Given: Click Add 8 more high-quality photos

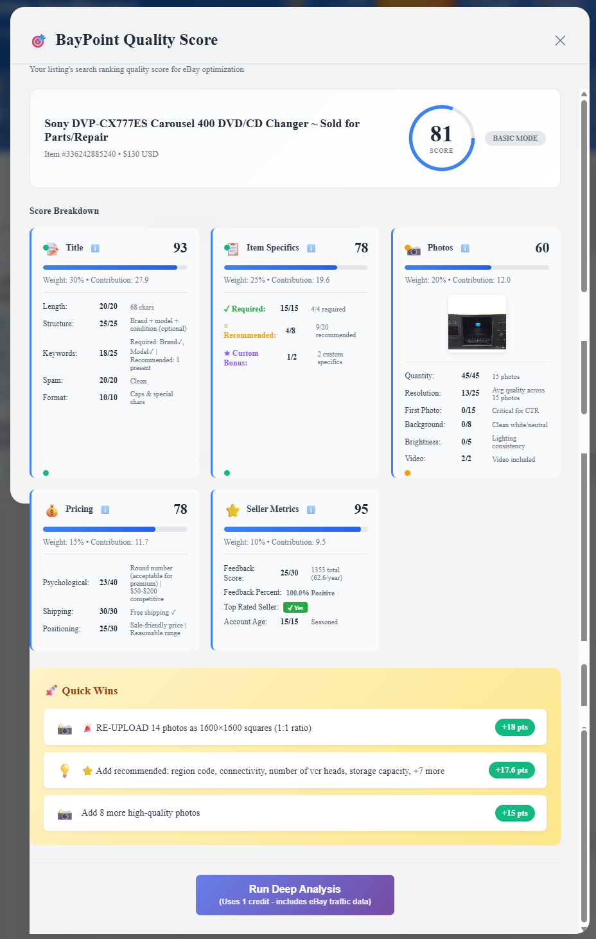Looking at the screenshot, I should point(295,813).
